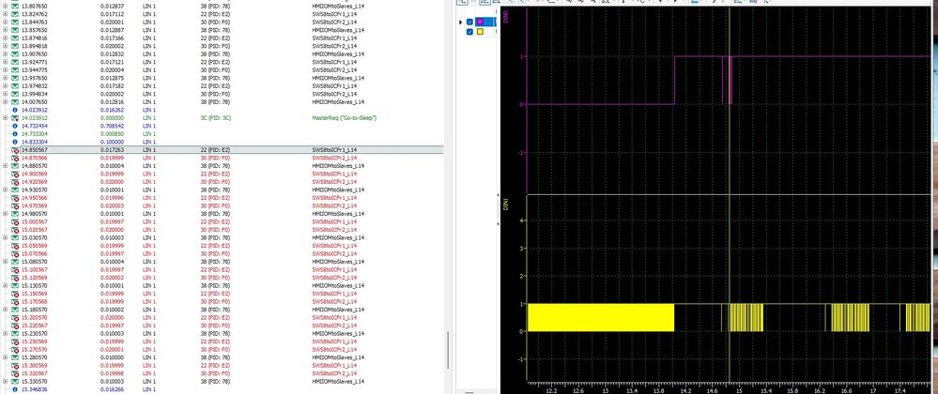
Task: Click the error frame icon at 15.000567
Action: [x=14, y=221]
